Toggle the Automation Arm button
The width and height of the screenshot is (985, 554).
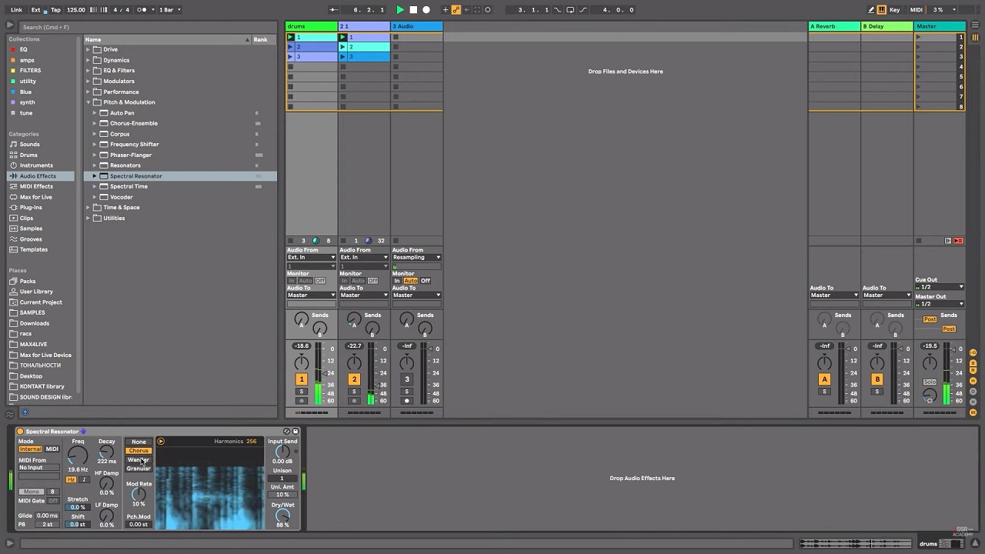coord(456,10)
